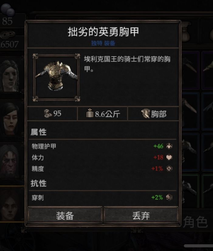Click the gold coins icon above 6507
The height and width of the screenshot is (251, 213).
pyautogui.click(x=8, y=34)
